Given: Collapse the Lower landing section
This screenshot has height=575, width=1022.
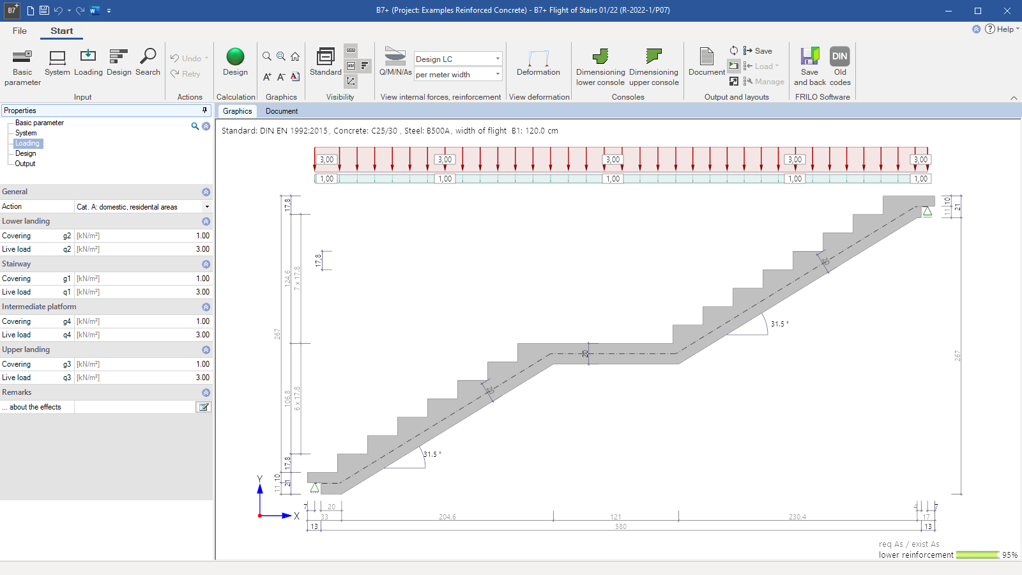Looking at the screenshot, I should [x=206, y=221].
